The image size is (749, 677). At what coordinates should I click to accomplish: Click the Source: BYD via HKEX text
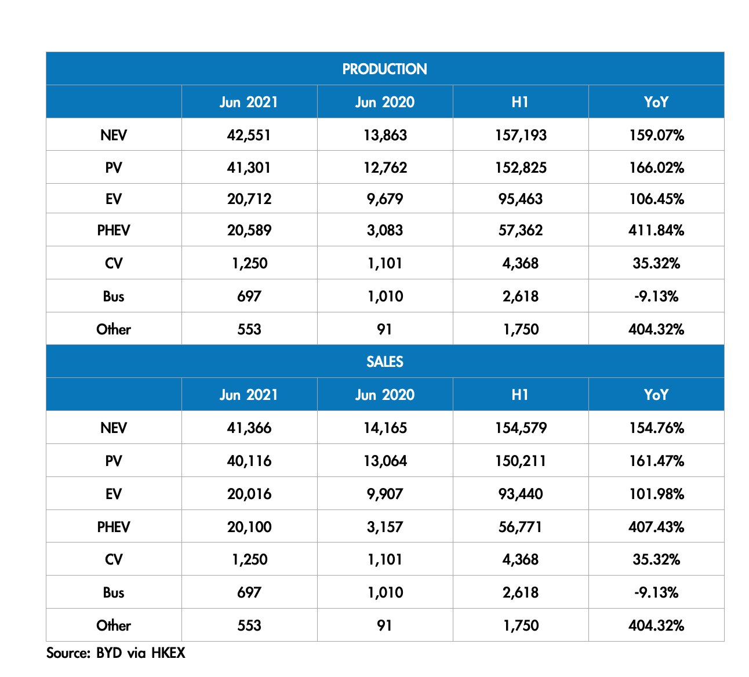coord(116,653)
